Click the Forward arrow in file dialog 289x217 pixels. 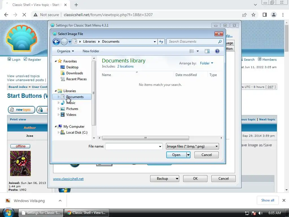64,42
